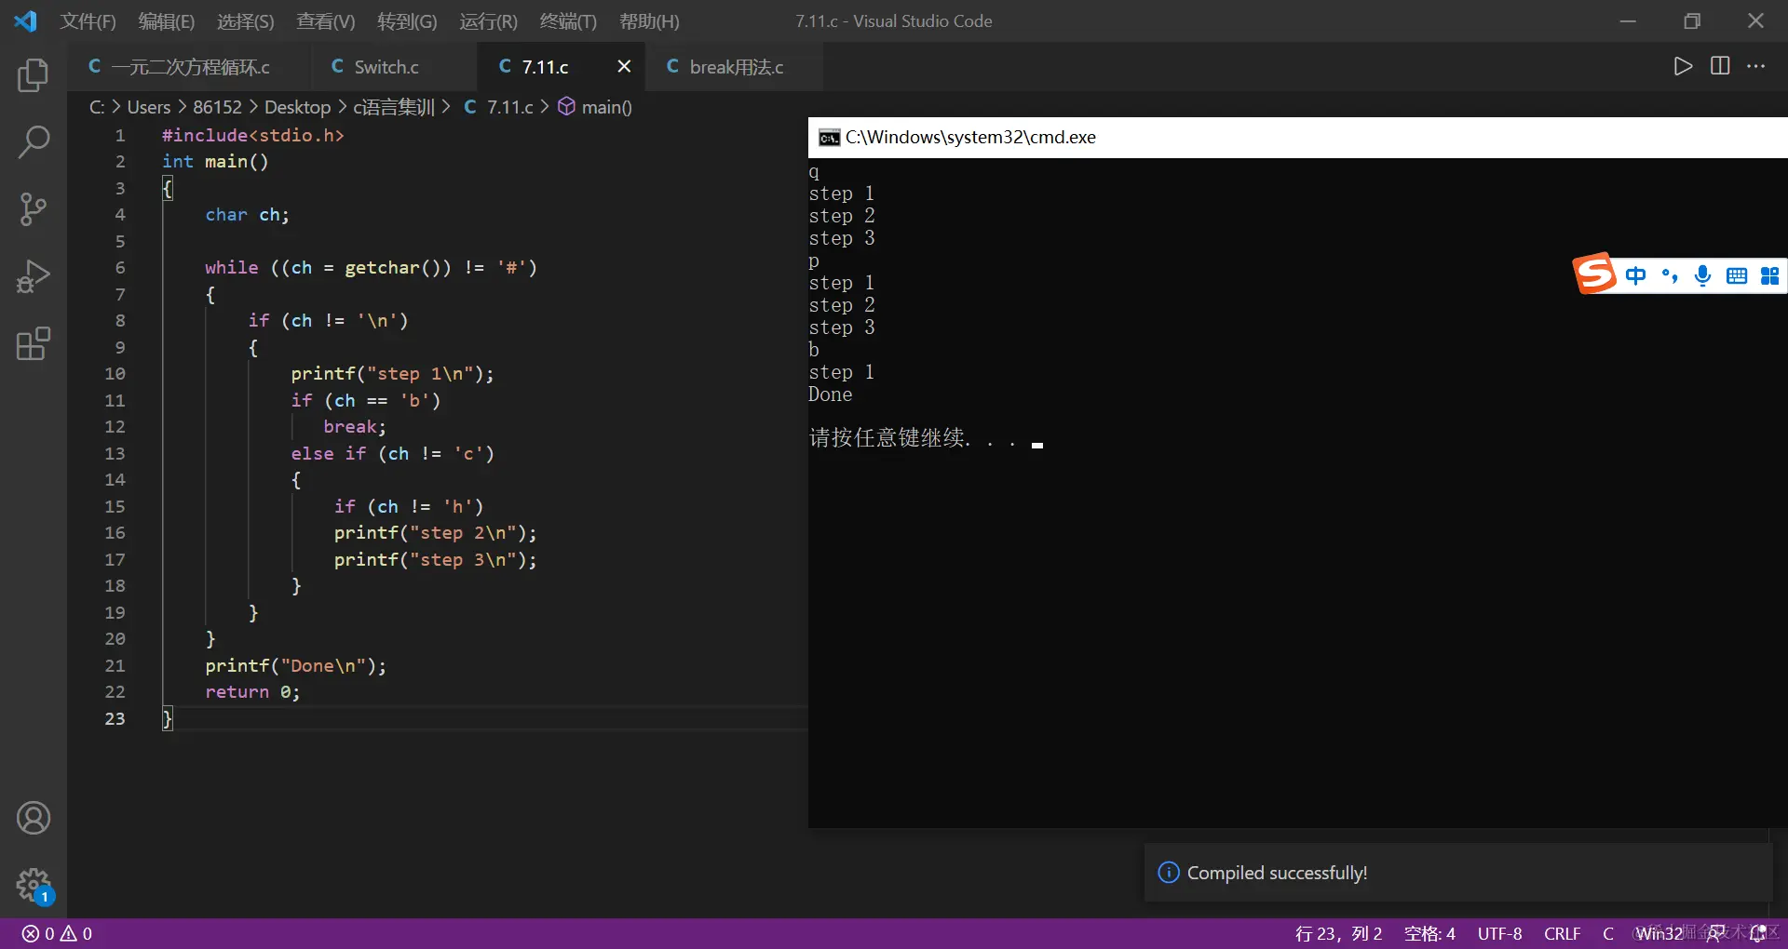Open the Run and Debug view
The width and height of the screenshot is (1788, 949).
(x=34, y=276)
